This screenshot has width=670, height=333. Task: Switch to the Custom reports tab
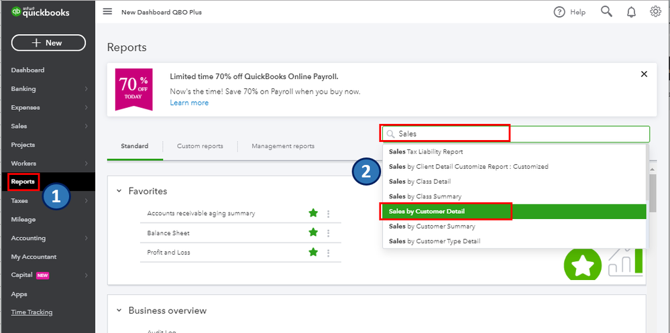(x=200, y=146)
